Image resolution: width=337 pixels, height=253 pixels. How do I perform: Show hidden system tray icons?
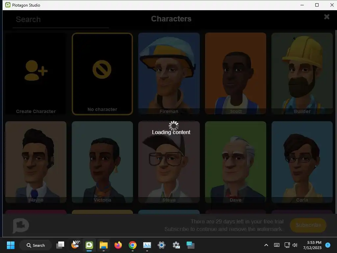[x=266, y=245]
